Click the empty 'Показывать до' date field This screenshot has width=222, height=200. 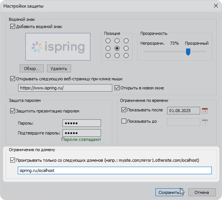[x=183, y=122]
